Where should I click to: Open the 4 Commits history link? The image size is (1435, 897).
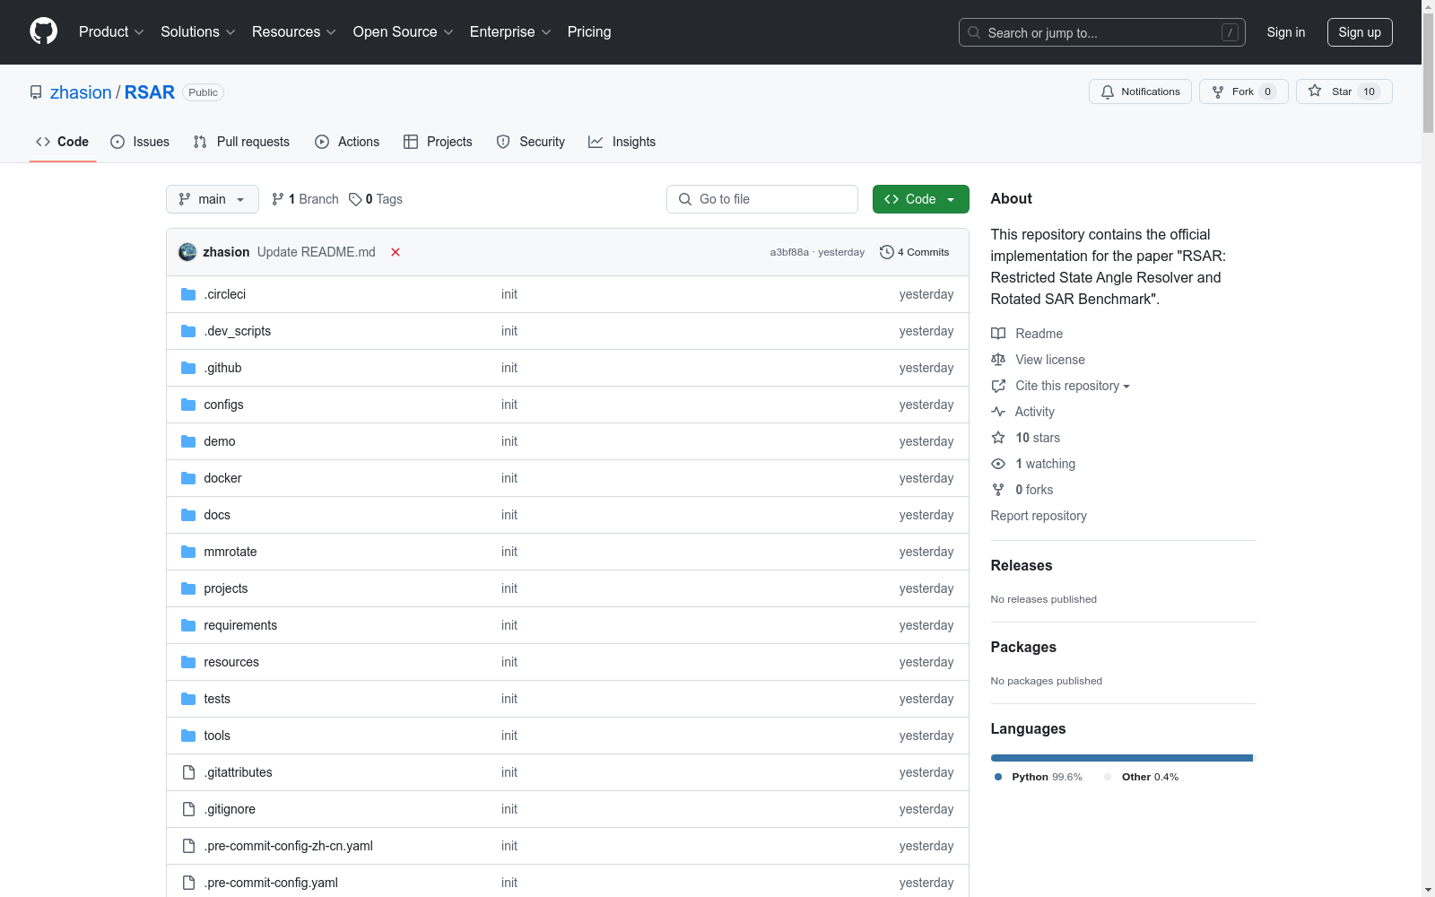(915, 252)
